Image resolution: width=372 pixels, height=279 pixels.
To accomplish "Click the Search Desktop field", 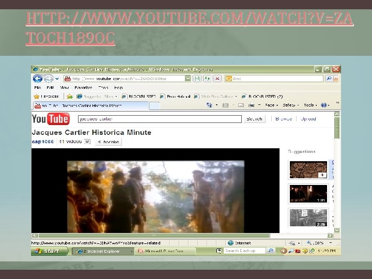I will [x=244, y=251].
